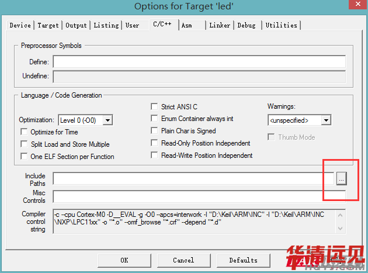The image size is (368, 273).
Task: Open the Debug tab
Action: (x=247, y=26)
